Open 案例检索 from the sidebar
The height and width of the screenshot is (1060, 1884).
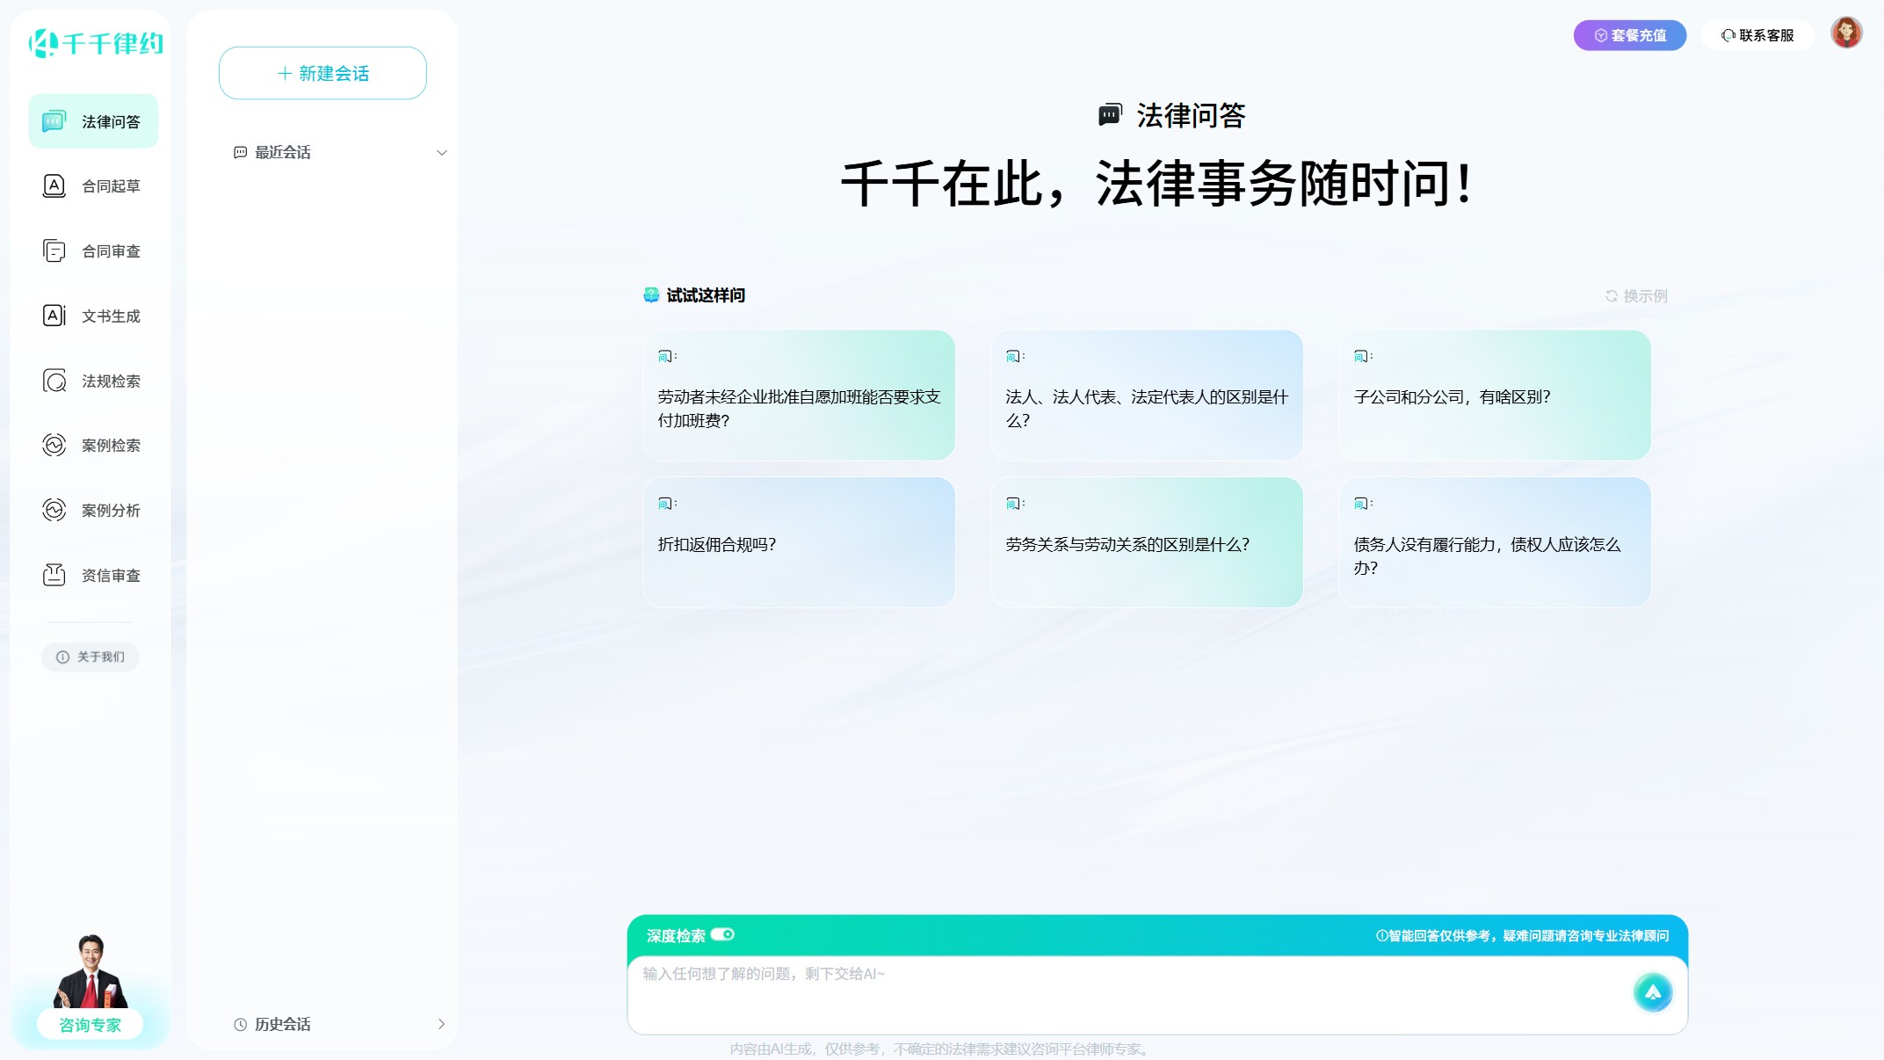[93, 446]
